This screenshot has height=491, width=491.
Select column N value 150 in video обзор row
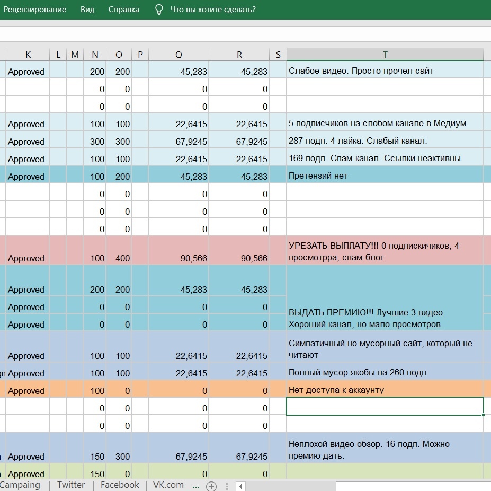95,448
